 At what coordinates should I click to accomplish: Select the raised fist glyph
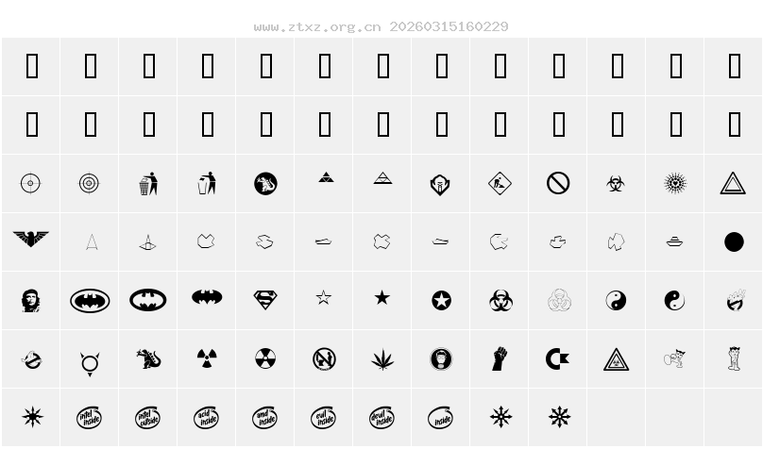500,359
